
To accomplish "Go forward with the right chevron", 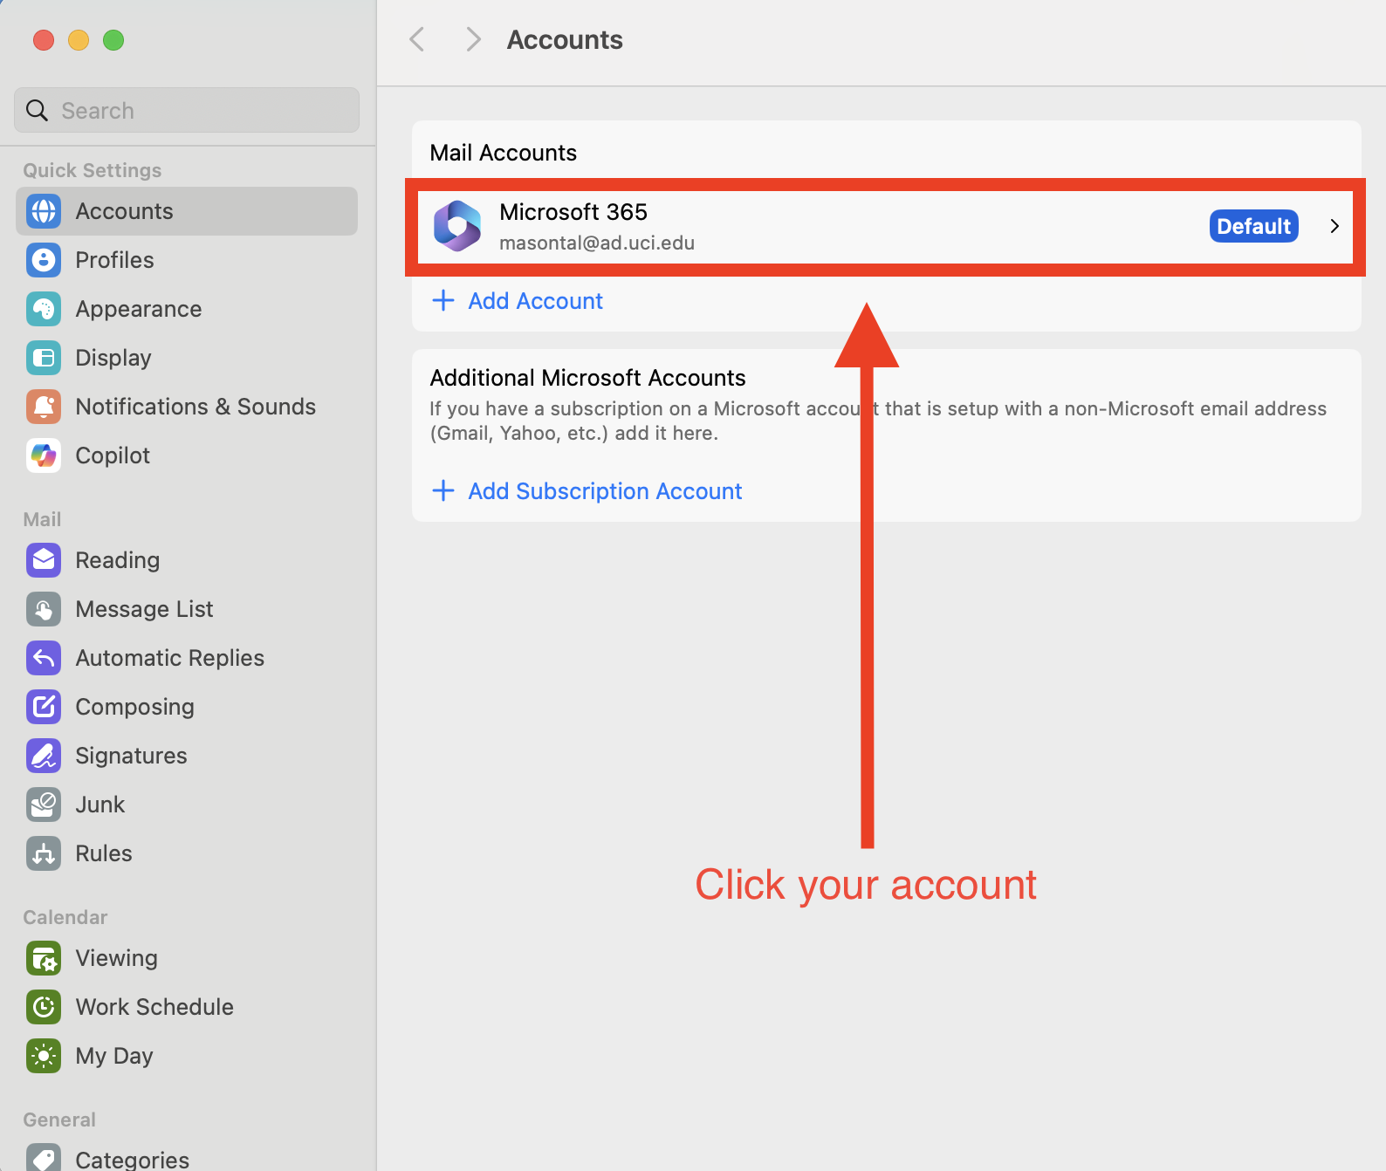I will pos(473,39).
